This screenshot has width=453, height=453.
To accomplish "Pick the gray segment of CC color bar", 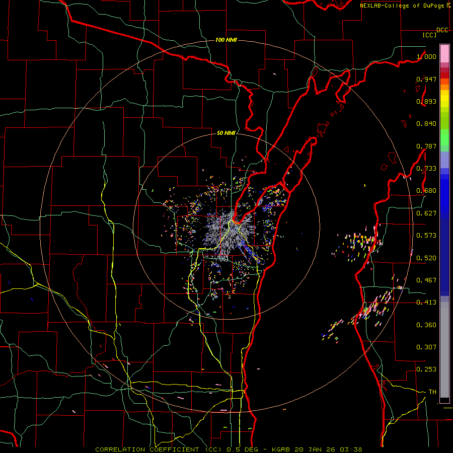I will pos(444,350).
